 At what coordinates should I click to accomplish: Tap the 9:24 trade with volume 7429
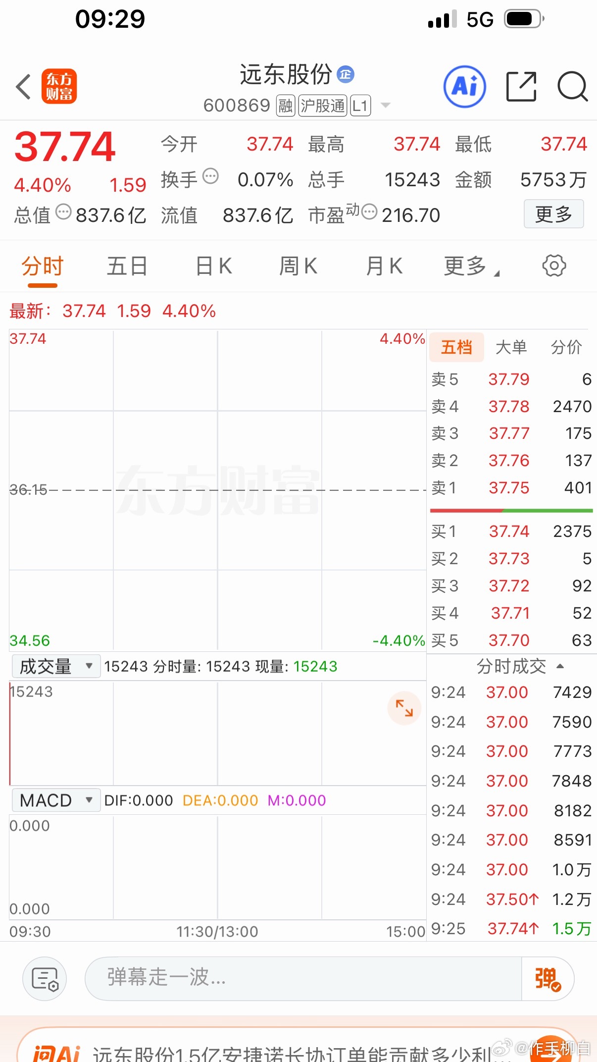[511, 692]
